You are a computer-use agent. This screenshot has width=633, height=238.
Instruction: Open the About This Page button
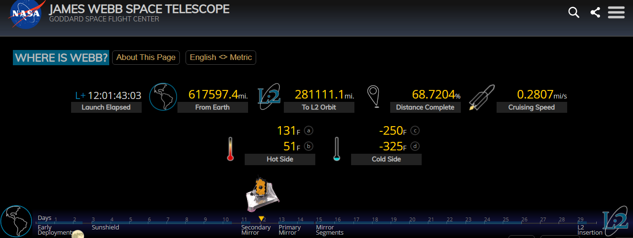coord(146,58)
